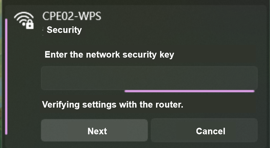The height and width of the screenshot is (148, 270).
Task: Click the purple progress bar under key field
Action: 189,91
